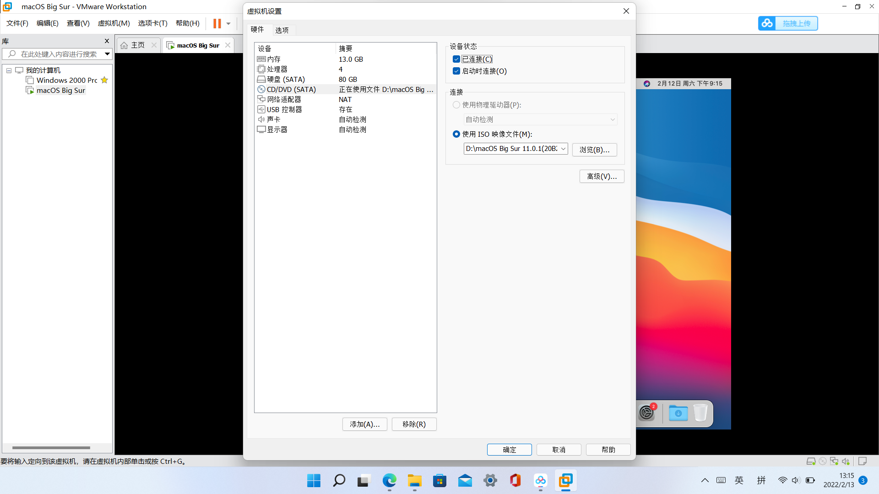Screen dimensions: 879x494
Task: Click the sound status icon in VMware status bar
Action: [846, 461]
